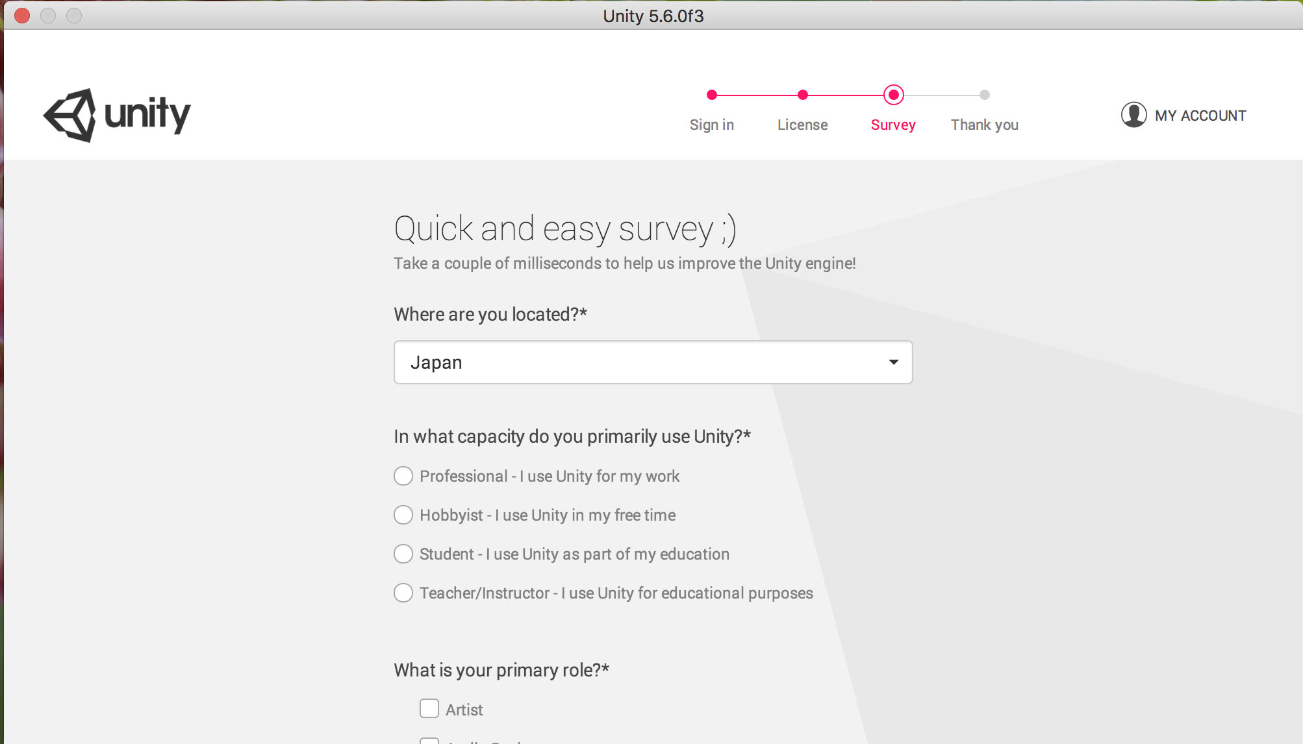The width and height of the screenshot is (1303, 744).
Task: Choose Professional radio button
Action: [403, 476]
